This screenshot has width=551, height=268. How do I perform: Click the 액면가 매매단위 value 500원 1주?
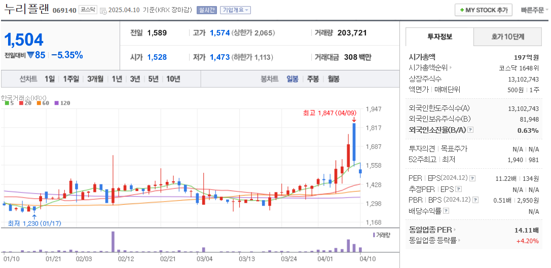pyautogui.click(x=523, y=90)
